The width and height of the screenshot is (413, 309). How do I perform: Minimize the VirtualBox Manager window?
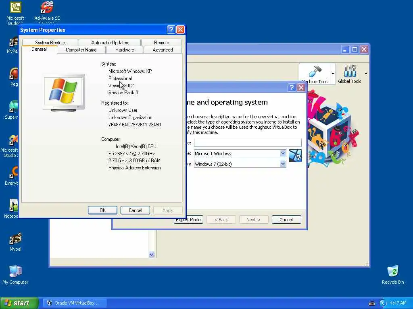pos(345,49)
